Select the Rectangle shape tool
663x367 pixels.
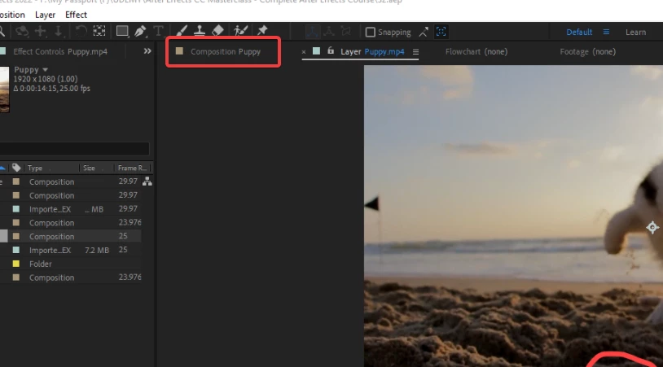[x=122, y=31]
